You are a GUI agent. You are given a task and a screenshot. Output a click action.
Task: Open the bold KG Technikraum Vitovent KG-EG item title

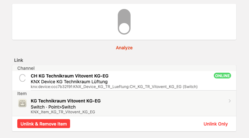point(66,101)
